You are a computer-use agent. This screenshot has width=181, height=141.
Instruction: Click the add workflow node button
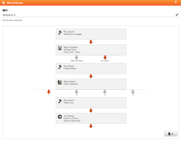pyautogui.click(x=171, y=134)
